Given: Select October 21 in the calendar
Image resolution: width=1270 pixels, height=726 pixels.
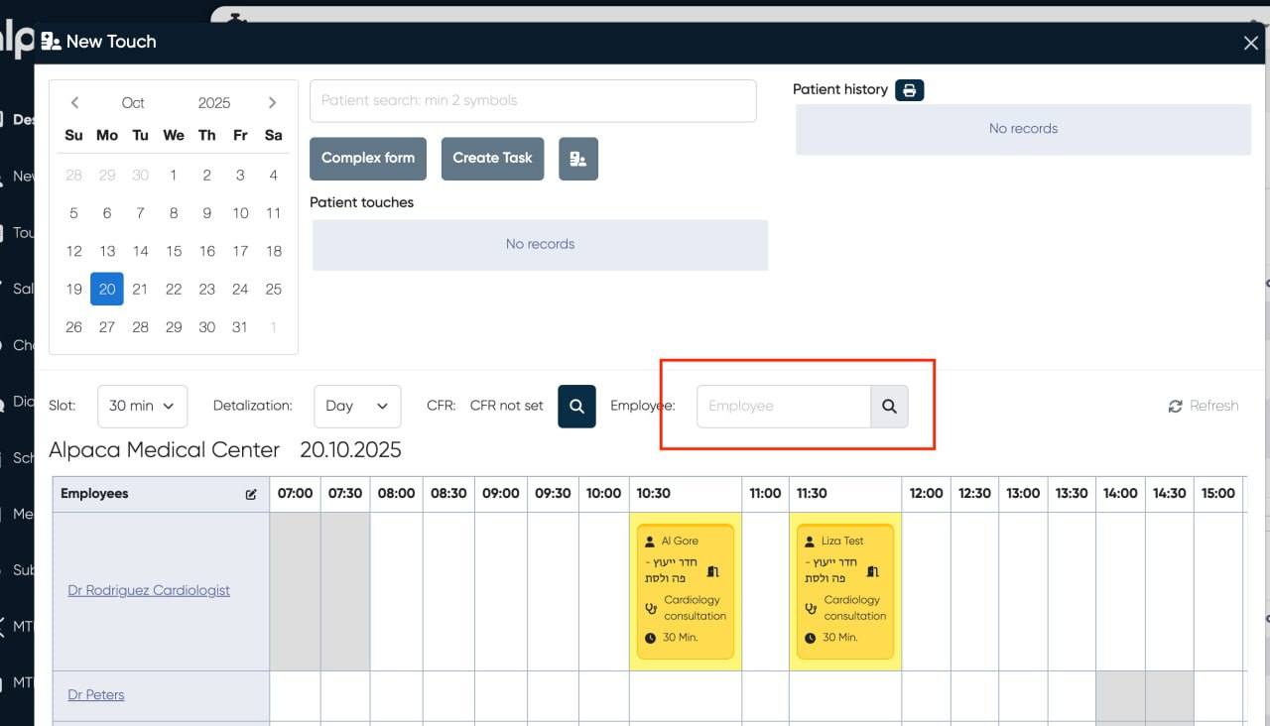Looking at the screenshot, I should 140,290.
